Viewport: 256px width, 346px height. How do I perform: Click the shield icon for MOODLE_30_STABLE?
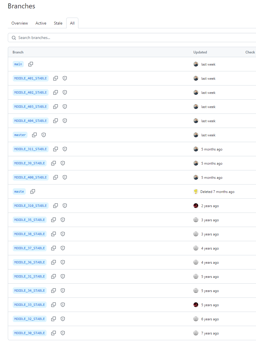63,333
